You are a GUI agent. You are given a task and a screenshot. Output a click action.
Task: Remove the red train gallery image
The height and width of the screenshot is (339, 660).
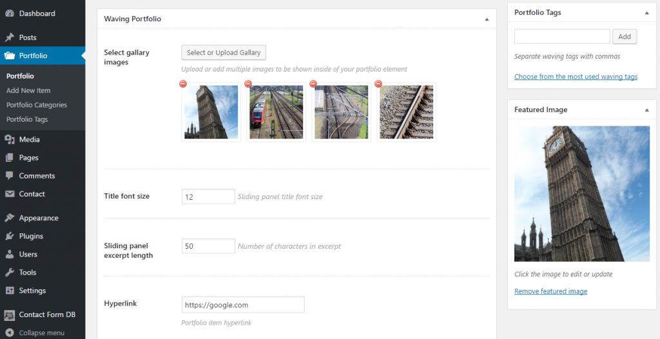[248, 84]
